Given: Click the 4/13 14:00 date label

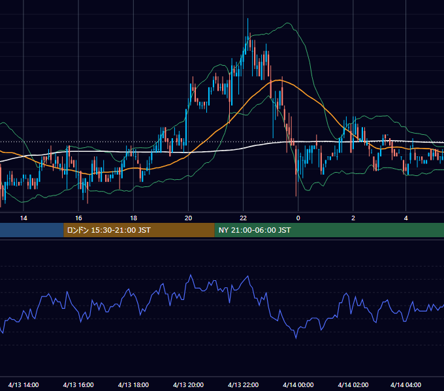Looking at the screenshot, I should [x=24, y=384].
